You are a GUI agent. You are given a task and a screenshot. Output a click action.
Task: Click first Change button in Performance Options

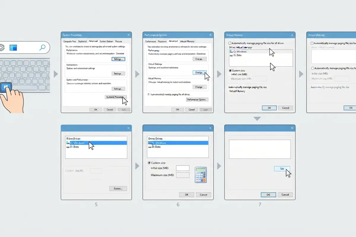pos(199,59)
